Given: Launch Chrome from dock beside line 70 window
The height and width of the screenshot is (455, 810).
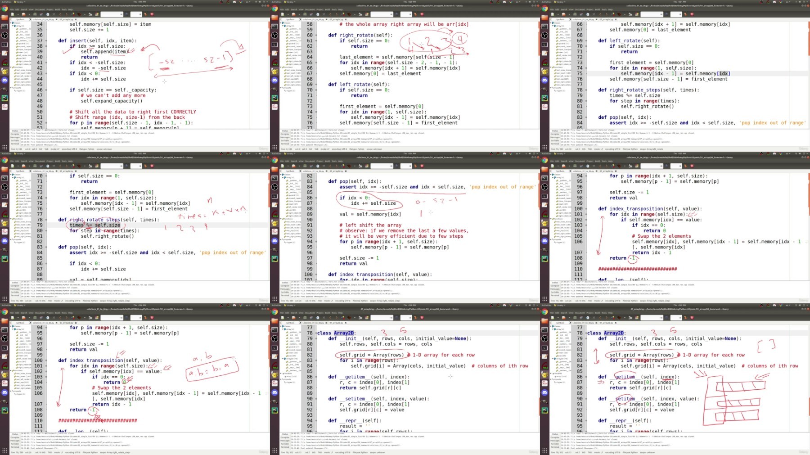Looking at the screenshot, I should coord(4,160).
